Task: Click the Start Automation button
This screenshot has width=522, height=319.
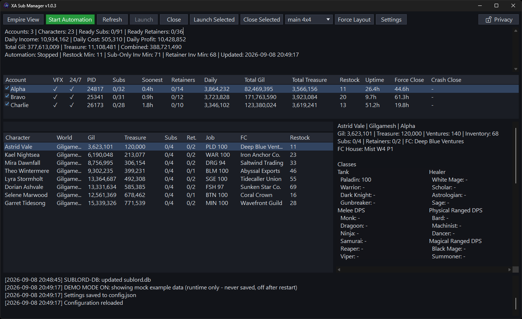Action: tap(70, 20)
